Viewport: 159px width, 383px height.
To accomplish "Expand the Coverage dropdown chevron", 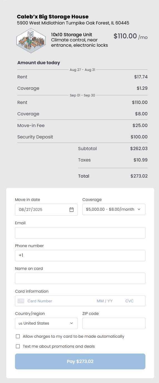I will click(x=139, y=209).
